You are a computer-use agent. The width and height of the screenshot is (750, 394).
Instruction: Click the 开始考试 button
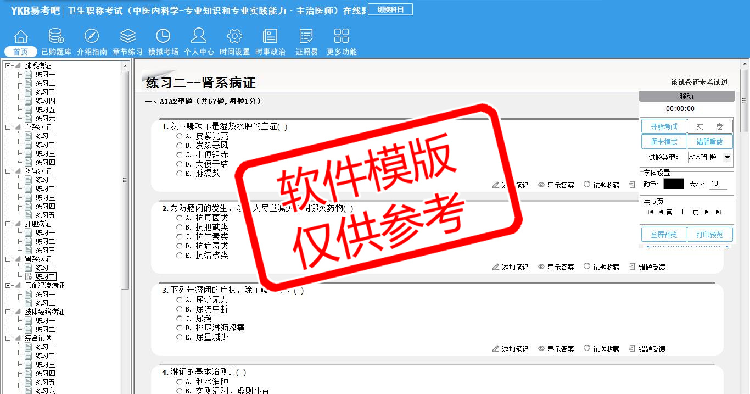point(664,126)
